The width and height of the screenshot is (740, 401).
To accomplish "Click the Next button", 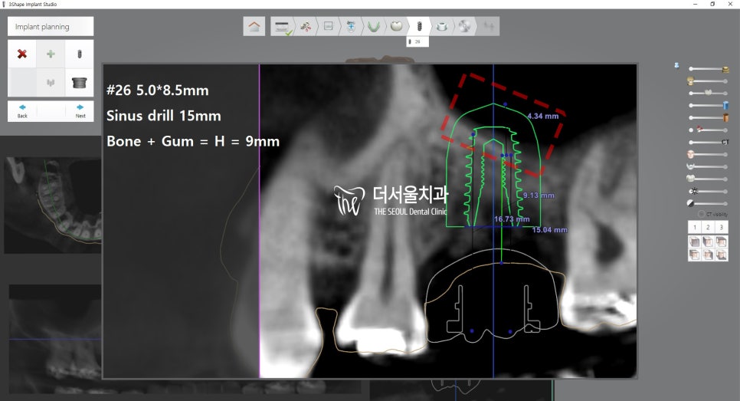I will pos(80,111).
